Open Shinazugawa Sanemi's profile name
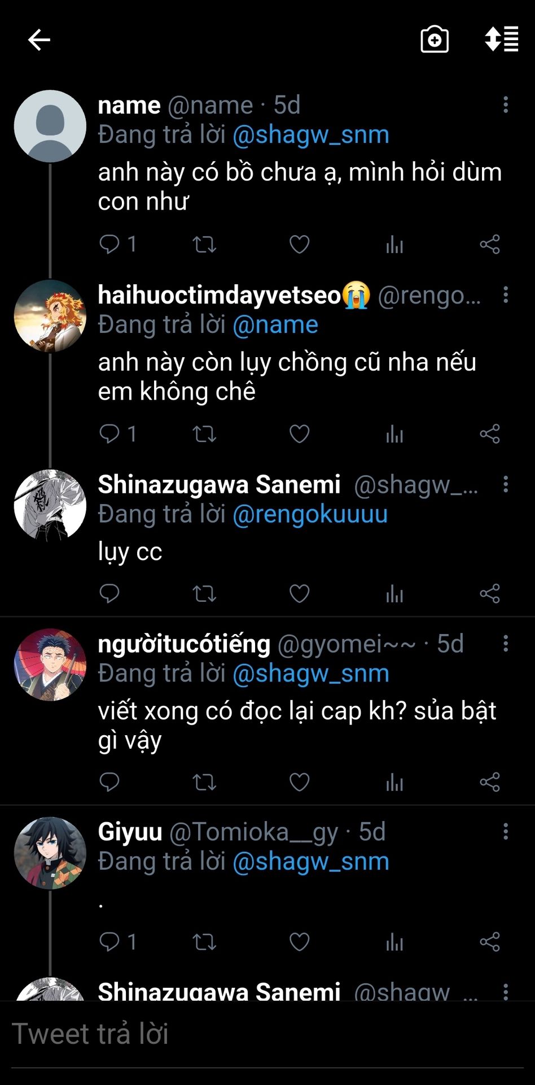Image resolution: width=535 pixels, height=1085 pixels. click(219, 484)
